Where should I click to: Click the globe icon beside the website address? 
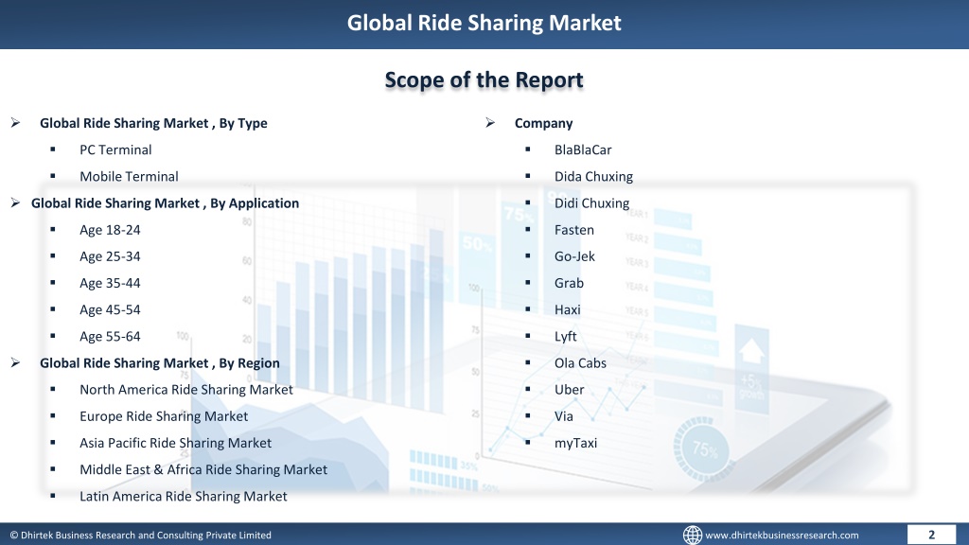[x=692, y=536]
